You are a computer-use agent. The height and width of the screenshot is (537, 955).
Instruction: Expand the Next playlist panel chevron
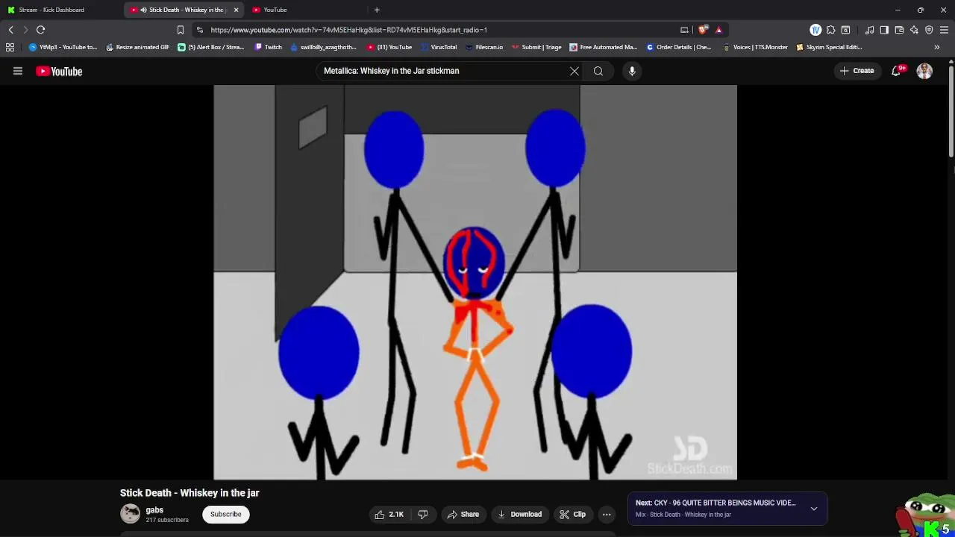click(x=814, y=509)
